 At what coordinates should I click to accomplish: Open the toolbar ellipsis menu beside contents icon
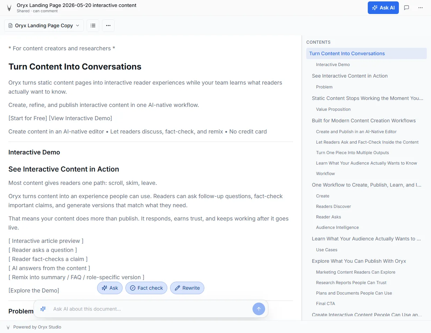pos(108,26)
